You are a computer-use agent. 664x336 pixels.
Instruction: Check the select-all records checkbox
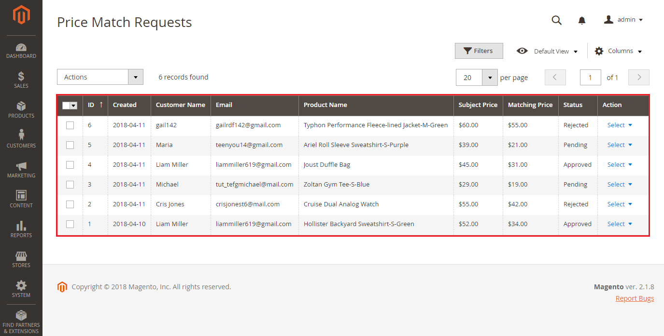pos(70,105)
